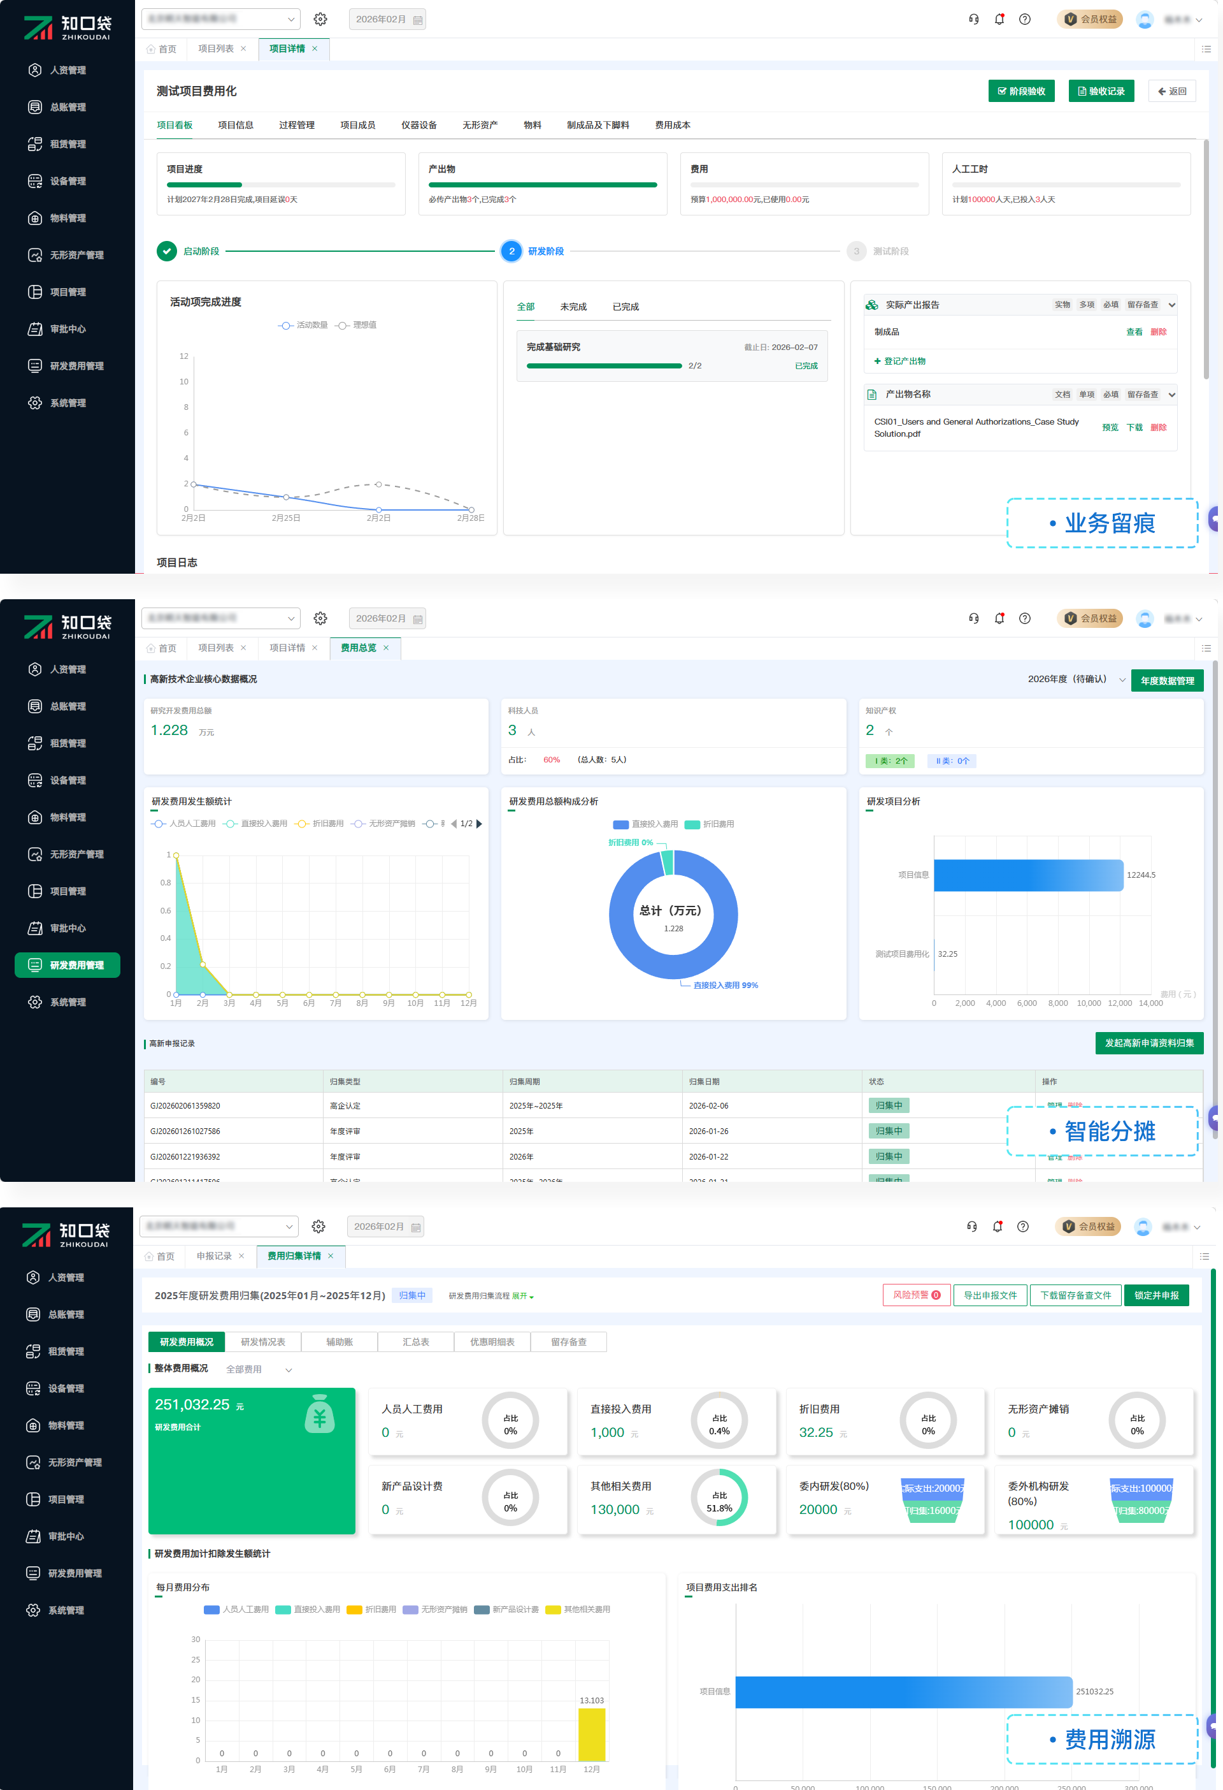This screenshot has height=1790, width=1223.
Task: Toggle 活动数量 legend in 活动项完成进度 chart
Action: [x=303, y=325]
